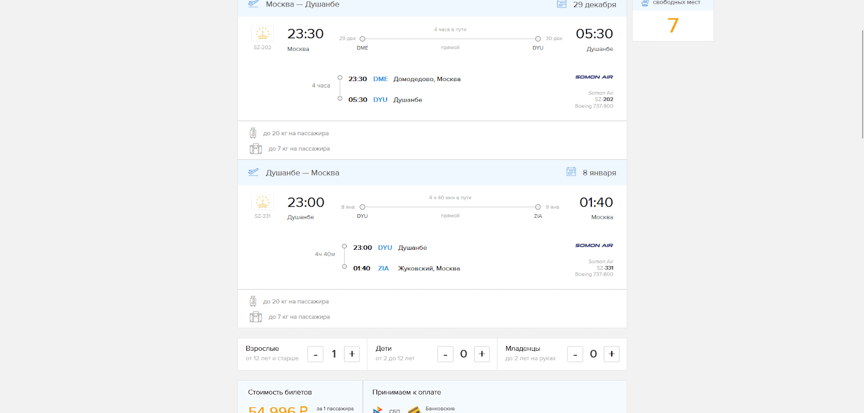Click the carry-on bag icon for the outbound flight

255,149
